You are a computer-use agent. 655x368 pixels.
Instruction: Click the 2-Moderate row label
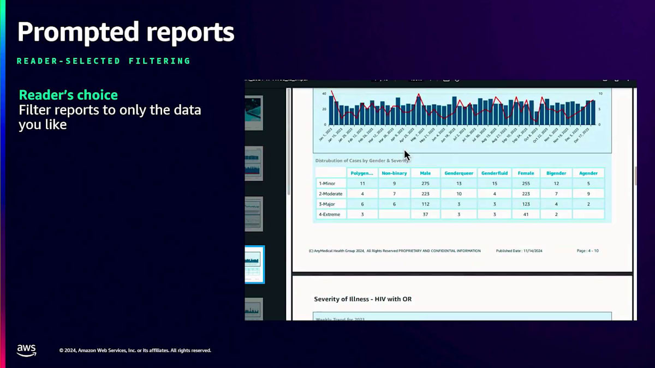(331, 194)
